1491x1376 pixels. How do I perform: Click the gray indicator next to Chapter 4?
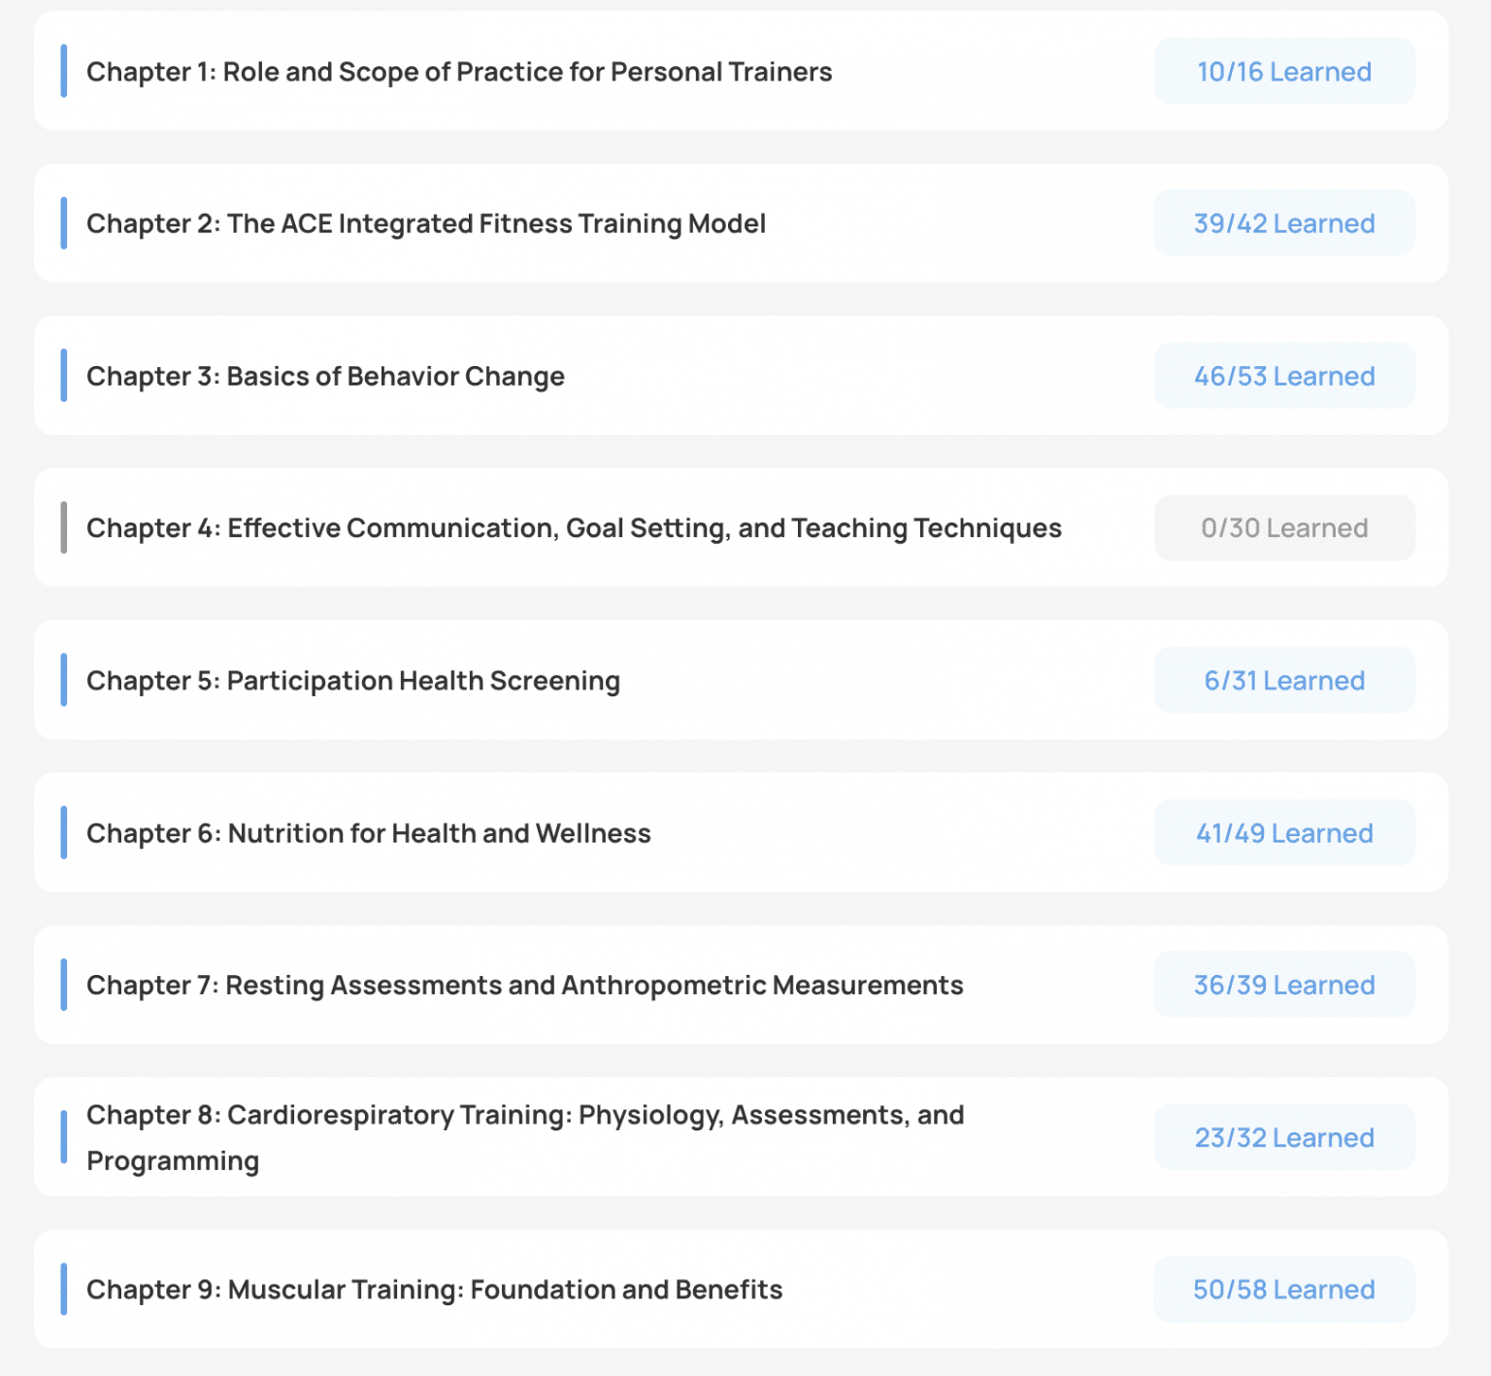[x=64, y=528]
